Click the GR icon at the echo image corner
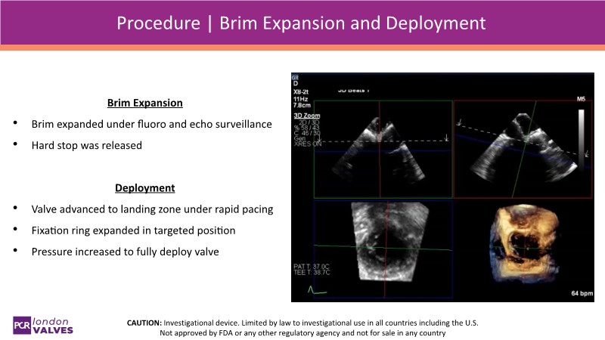The image size is (605, 340). point(296,76)
